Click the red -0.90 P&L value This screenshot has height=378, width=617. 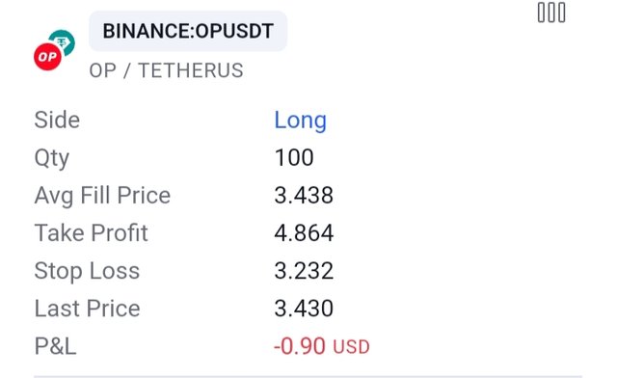point(300,346)
